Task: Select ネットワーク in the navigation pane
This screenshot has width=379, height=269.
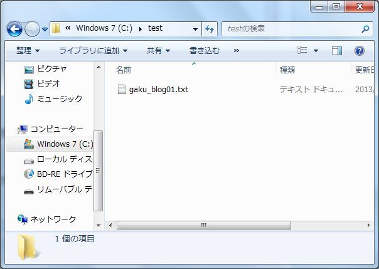Action: click(x=53, y=219)
